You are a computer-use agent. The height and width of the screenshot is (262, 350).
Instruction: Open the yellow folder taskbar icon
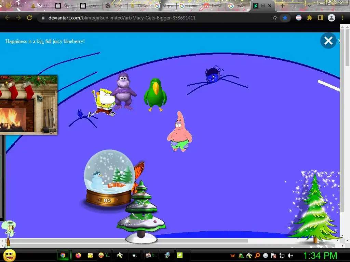[x=90, y=255]
